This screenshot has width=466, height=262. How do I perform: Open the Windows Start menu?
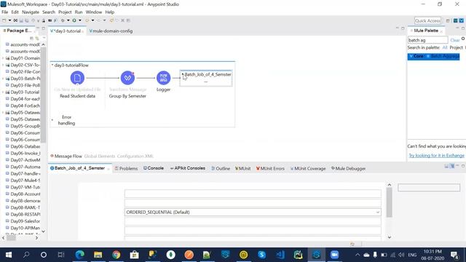[9, 255]
